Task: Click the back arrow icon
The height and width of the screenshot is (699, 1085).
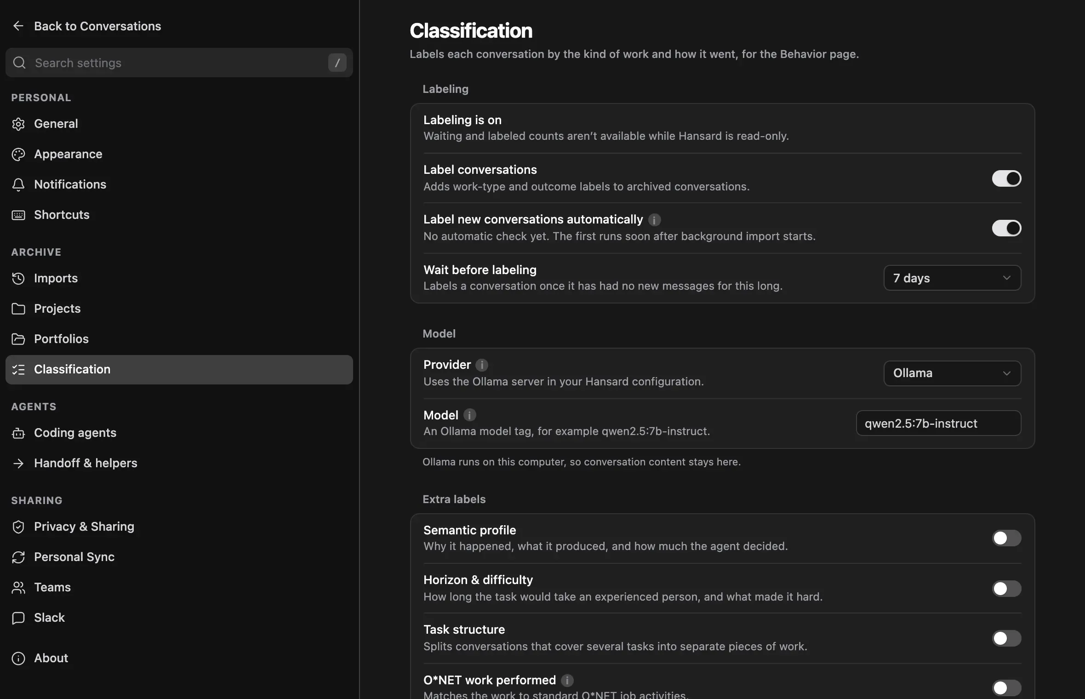Action: pyautogui.click(x=18, y=26)
